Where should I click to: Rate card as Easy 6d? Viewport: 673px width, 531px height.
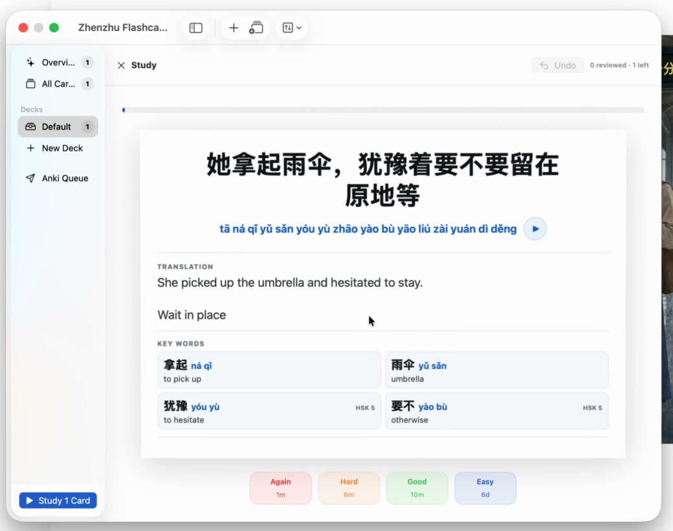tap(485, 488)
